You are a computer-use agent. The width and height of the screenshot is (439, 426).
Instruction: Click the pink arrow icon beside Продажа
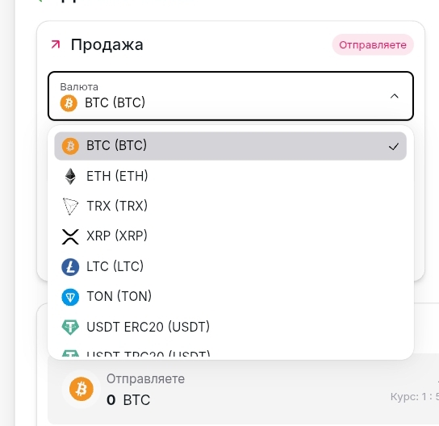click(56, 44)
